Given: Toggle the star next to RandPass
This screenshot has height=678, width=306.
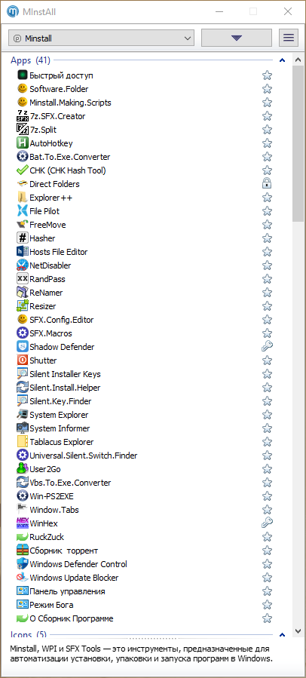Looking at the screenshot, I should pyautogui.click(x=267, y=279).
